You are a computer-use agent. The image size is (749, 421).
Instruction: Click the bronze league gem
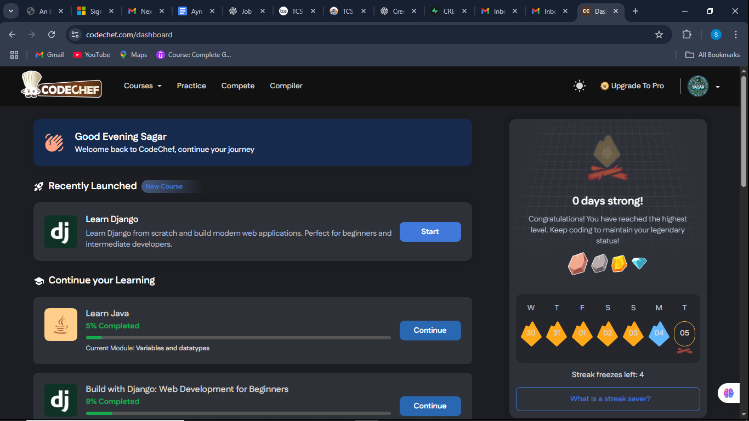click(577, 264)
